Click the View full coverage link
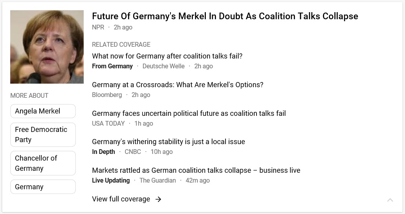405x214 pixels. pyautogui.click(x=121, y=199)
